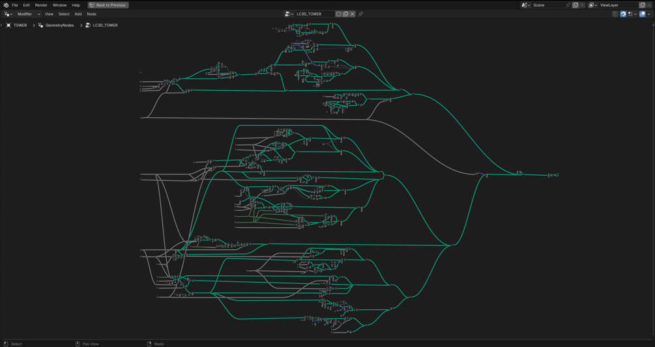Screen dimensions: 655x347
Task: Click the Node mouse hint icon
Action: click(x=149, y=344)
